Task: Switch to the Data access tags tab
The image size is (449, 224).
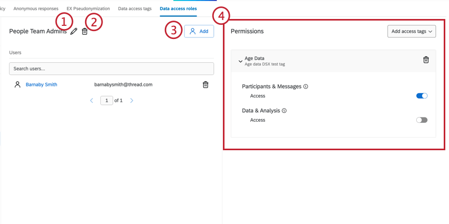Action: (x=135, y=8)
